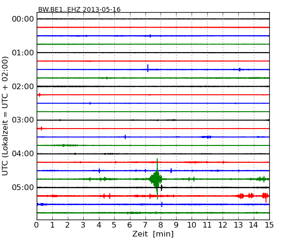Click the x-axis tick label 5
The image size is (306, 244).
[114, 225]
